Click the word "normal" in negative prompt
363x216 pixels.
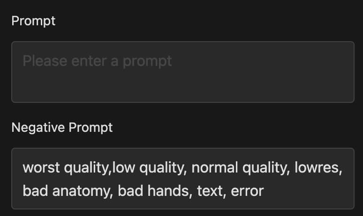215,168
